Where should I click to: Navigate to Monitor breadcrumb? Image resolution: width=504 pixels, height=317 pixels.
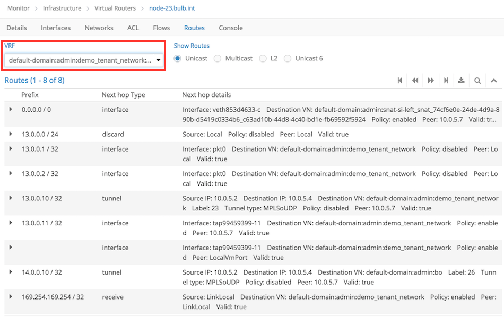point(19,8)
